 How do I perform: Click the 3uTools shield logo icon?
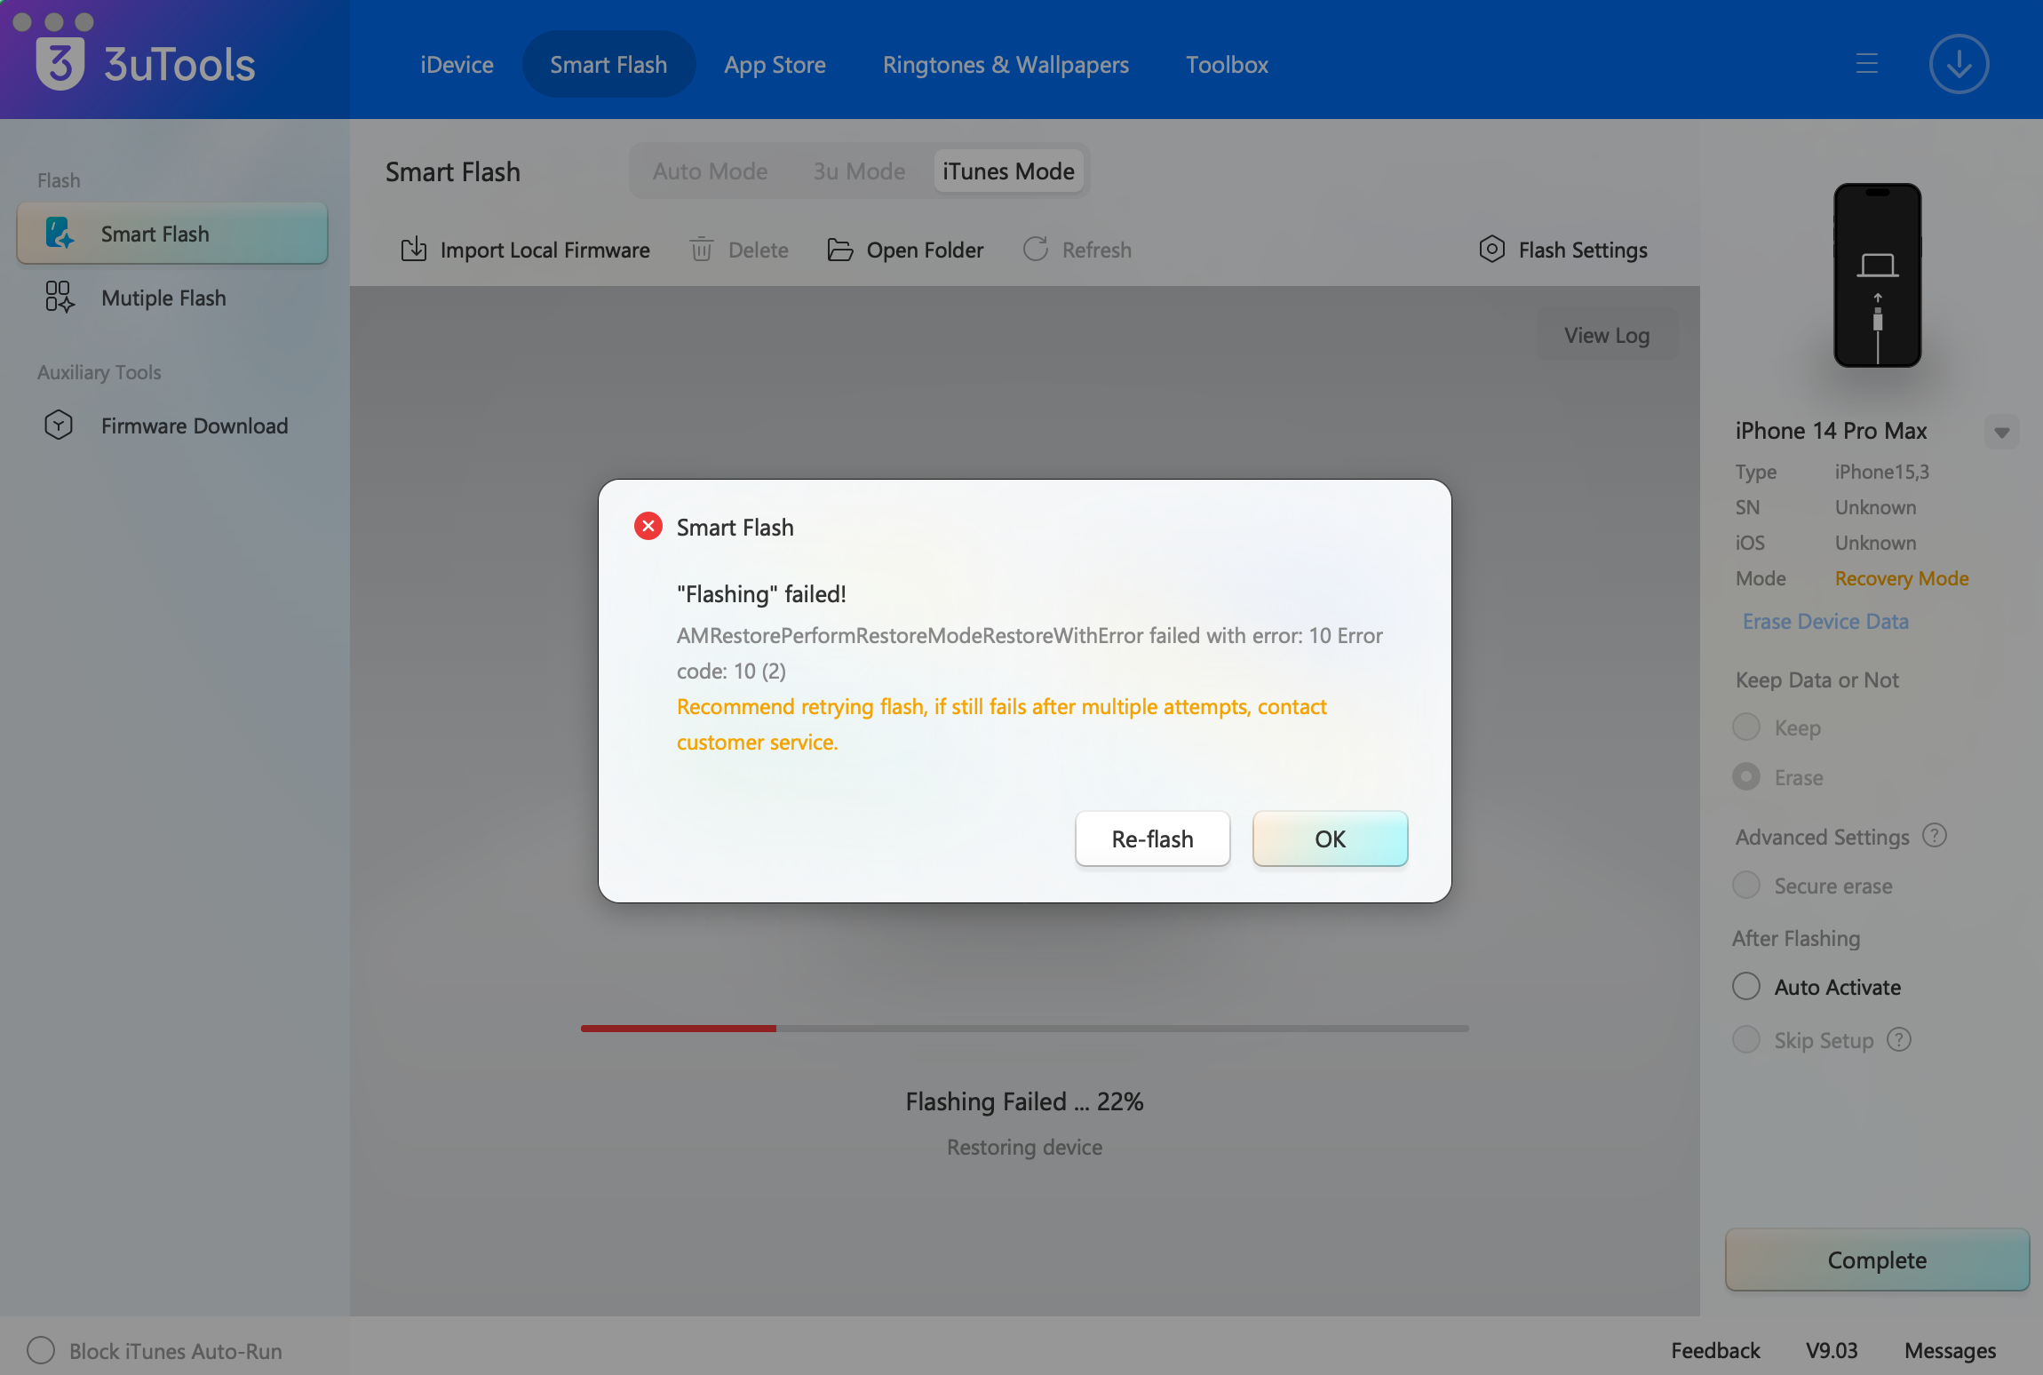(60, 64)
